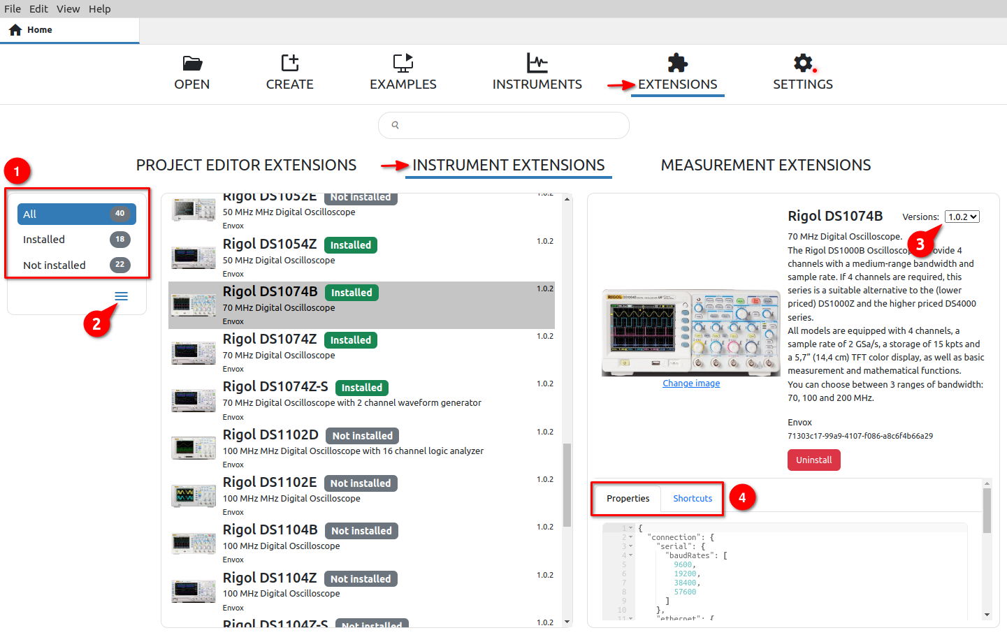The height and width of the screenshot is (635, 1007).
Task: Select the Shortcuts tab
Action: (x=693, y=498)
